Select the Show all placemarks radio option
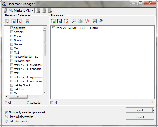The image size is (158, 127). (7, 117)
